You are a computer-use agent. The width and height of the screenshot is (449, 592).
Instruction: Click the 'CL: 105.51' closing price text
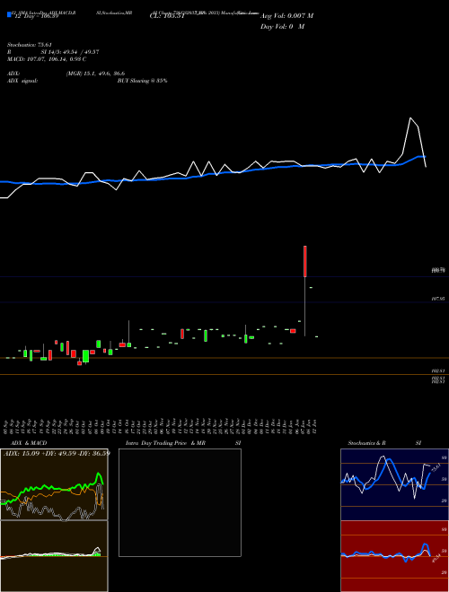point(167,16)
